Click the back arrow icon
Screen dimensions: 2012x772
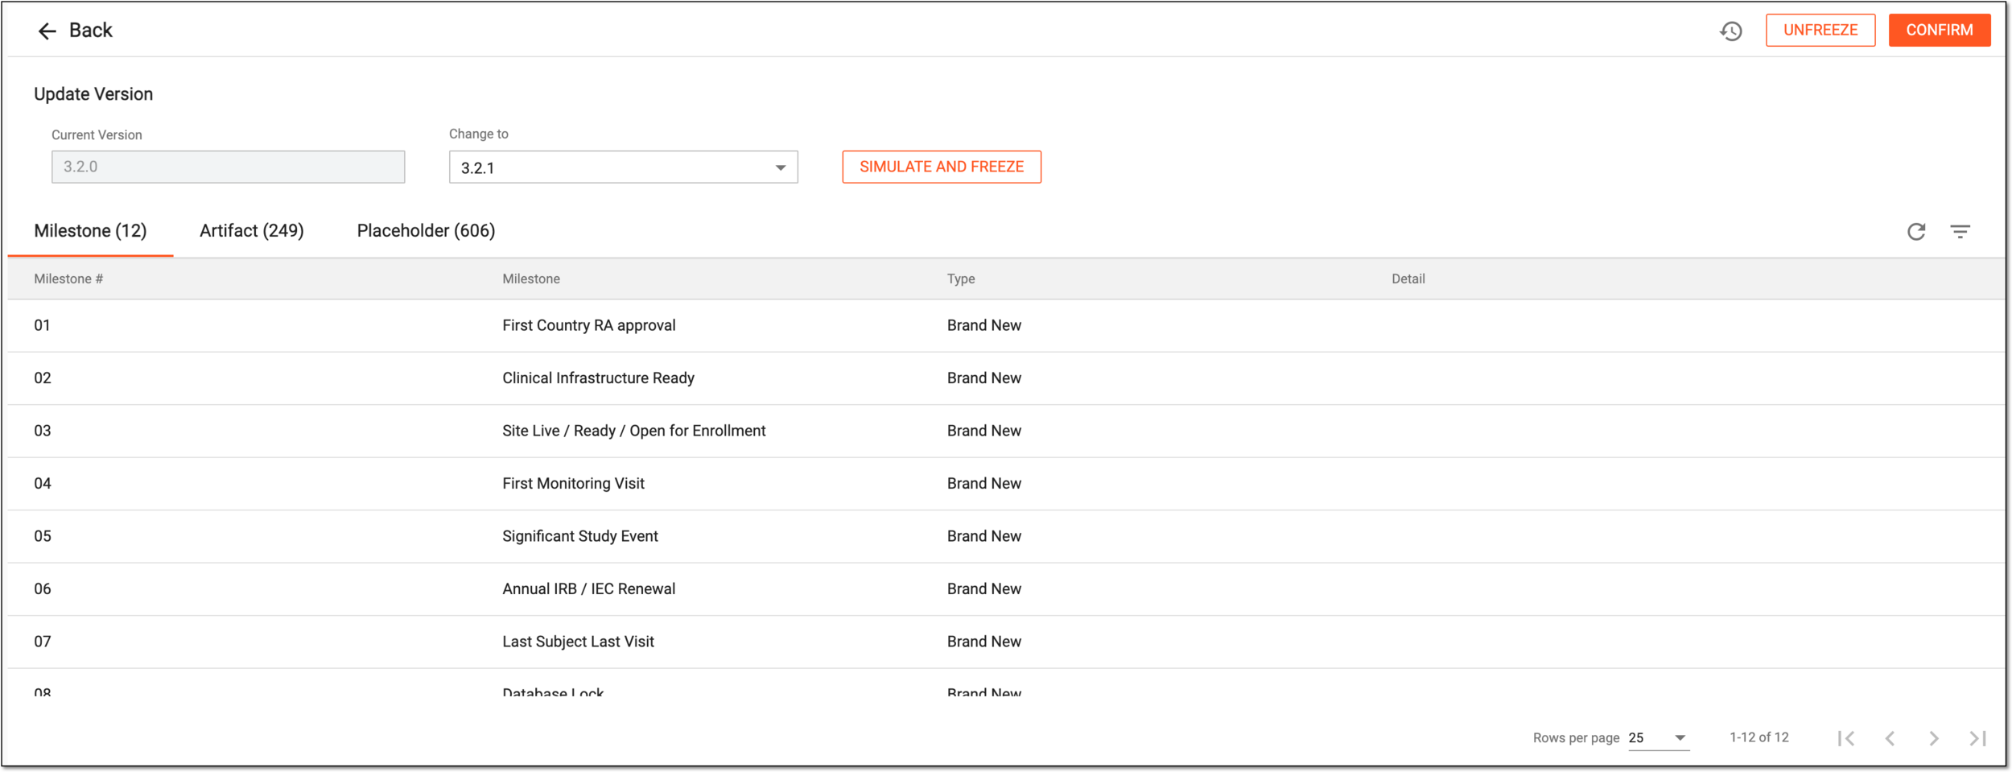(x=47, y=31)
